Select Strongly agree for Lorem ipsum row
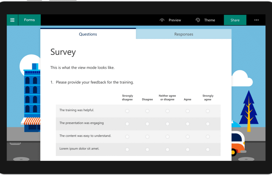 pos(208,149)
